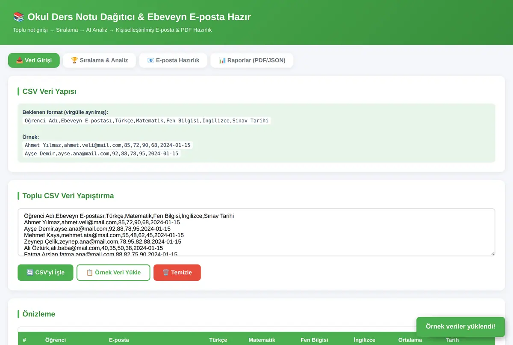Open the Sıralama & Analiz tab

coord(99,60)
